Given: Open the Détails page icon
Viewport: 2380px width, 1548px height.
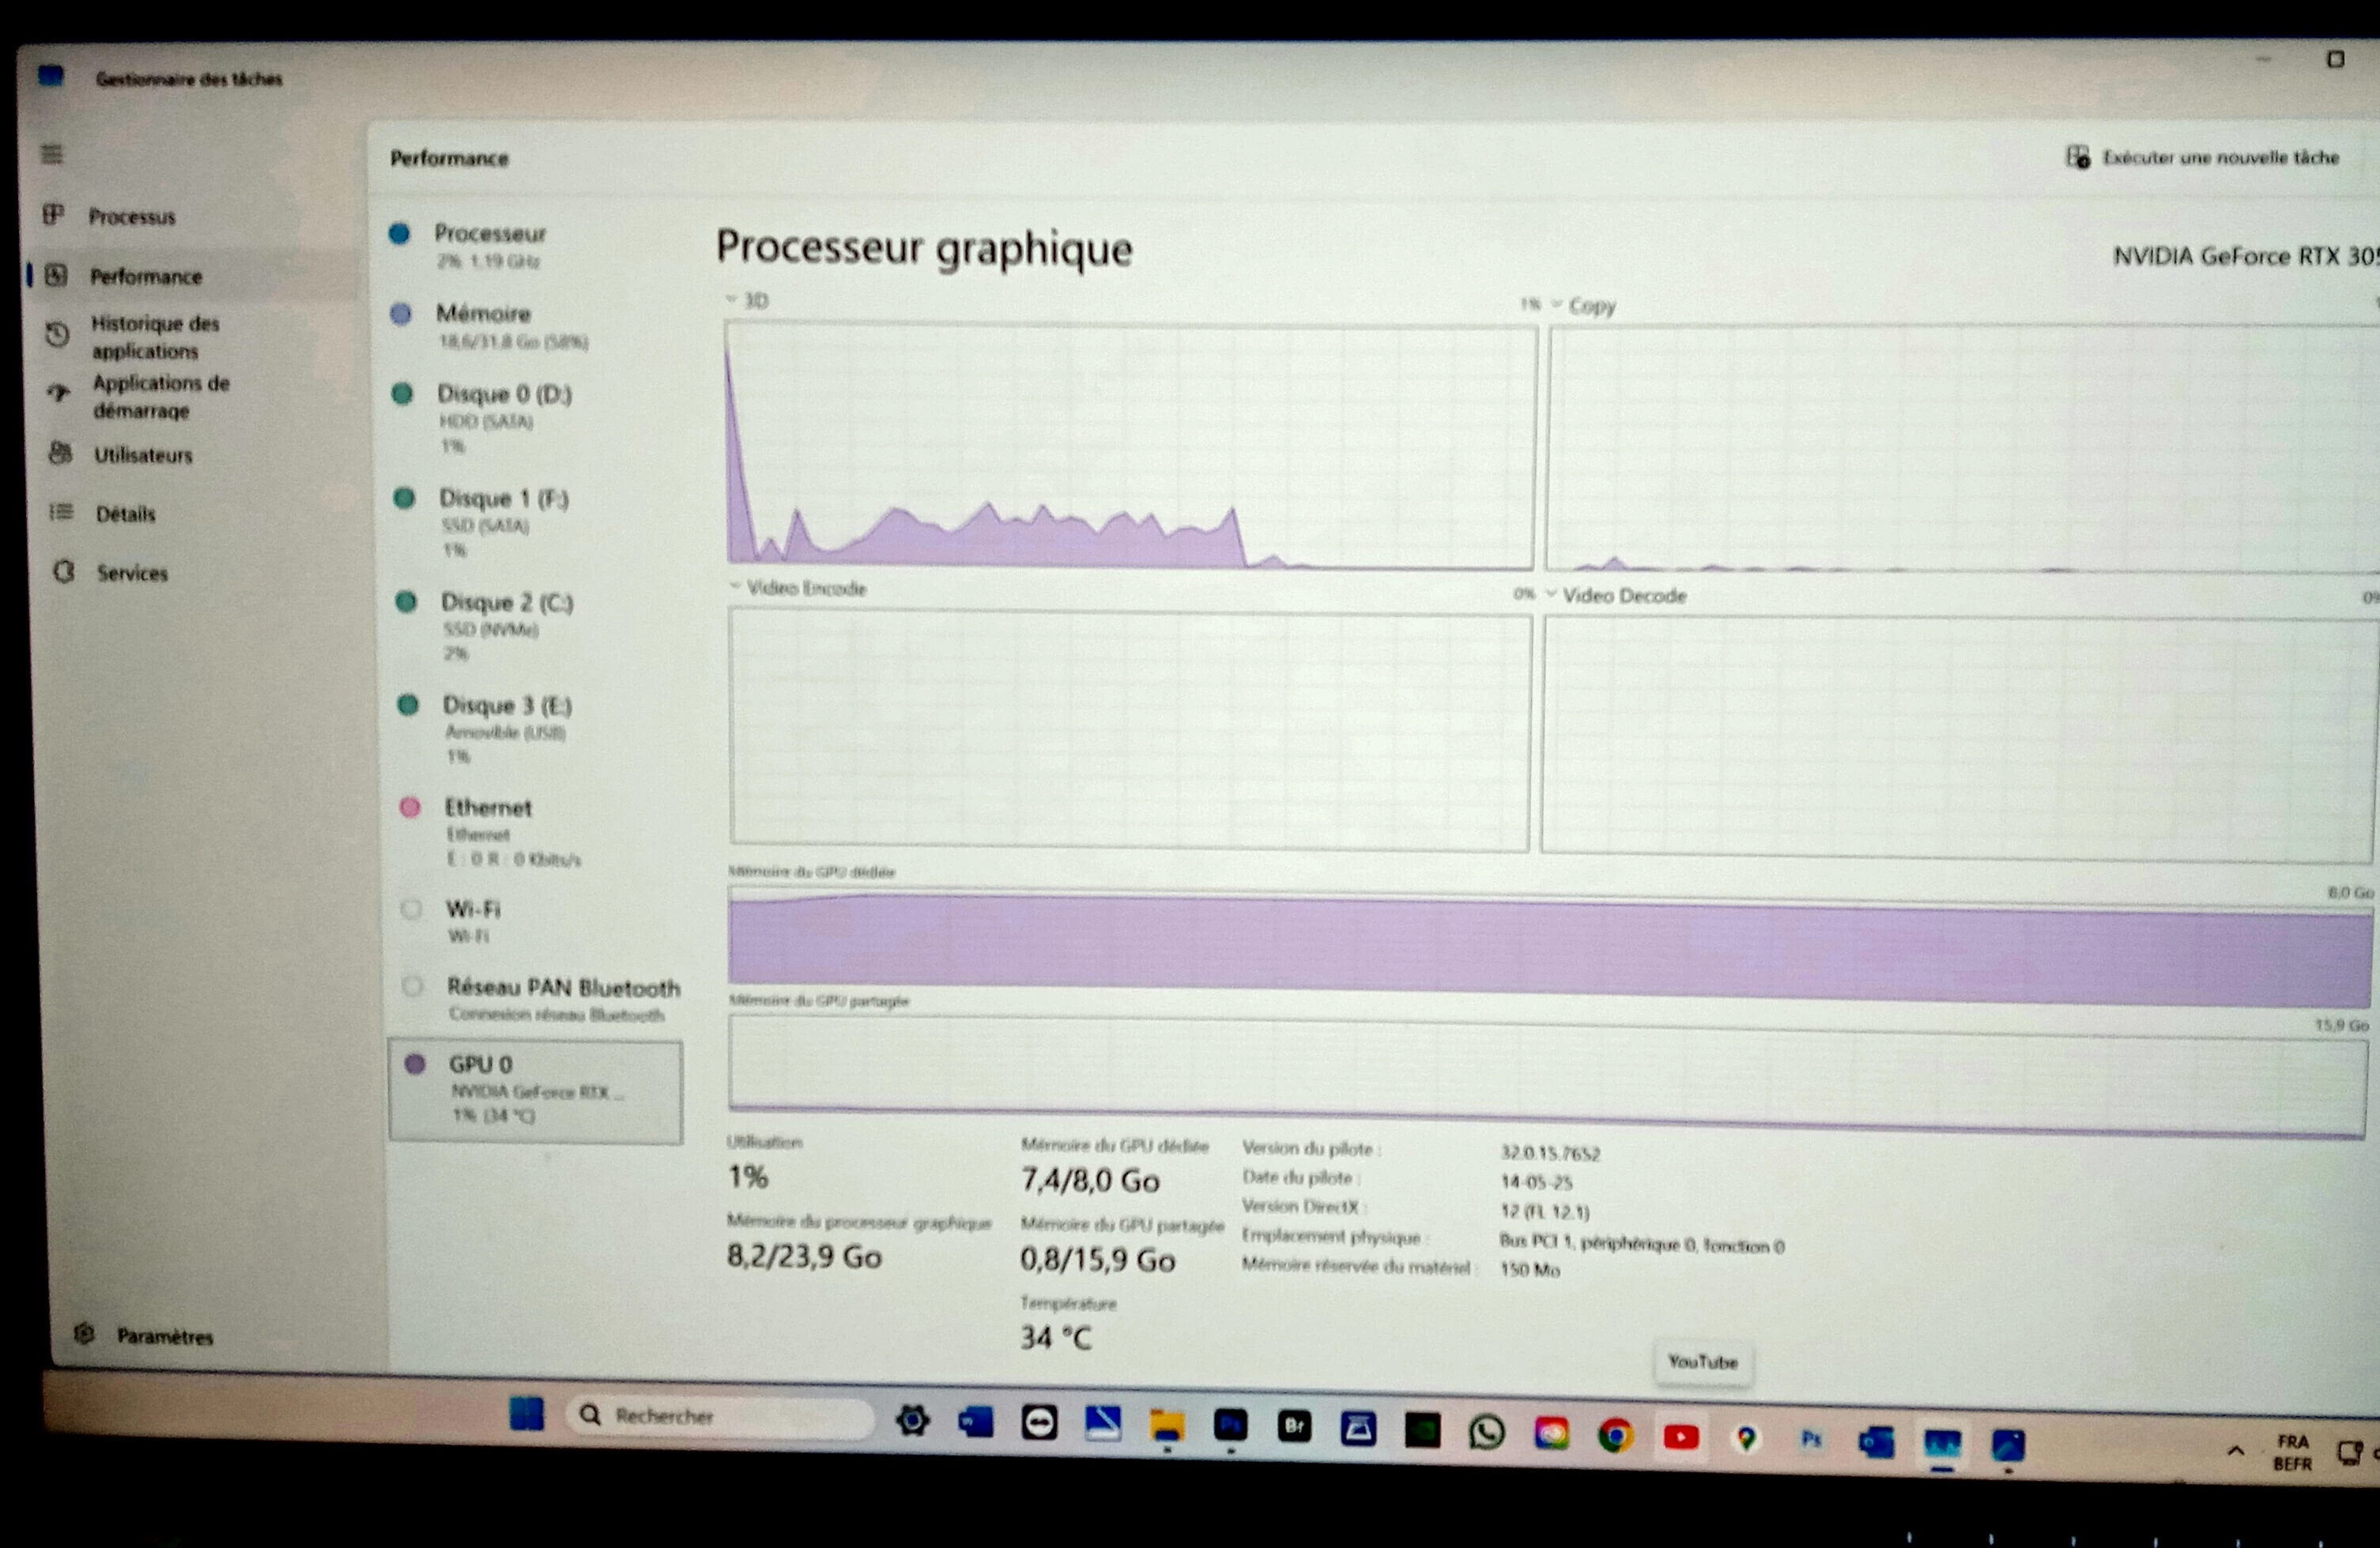Looking at the screenshot, I should click(62, 513).
